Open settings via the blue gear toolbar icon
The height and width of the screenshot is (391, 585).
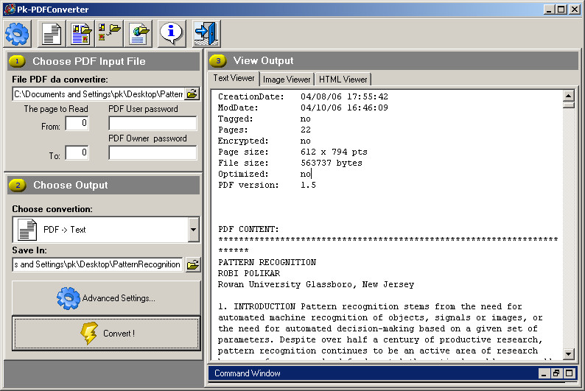point(17,34)
